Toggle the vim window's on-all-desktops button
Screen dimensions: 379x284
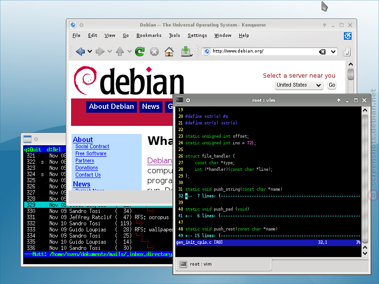click(x=188, y=100)
